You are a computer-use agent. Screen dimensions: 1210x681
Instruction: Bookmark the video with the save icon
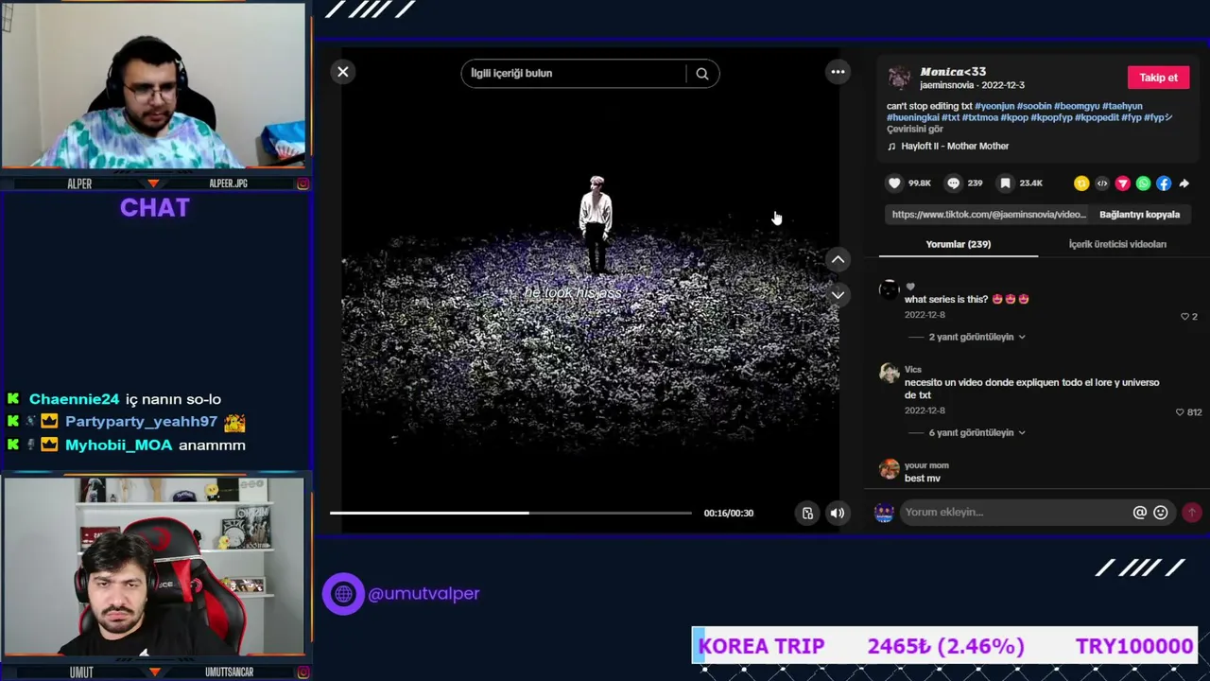1006,183
